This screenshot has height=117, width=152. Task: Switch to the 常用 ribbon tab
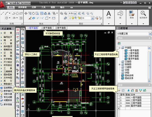click(11, 7)
